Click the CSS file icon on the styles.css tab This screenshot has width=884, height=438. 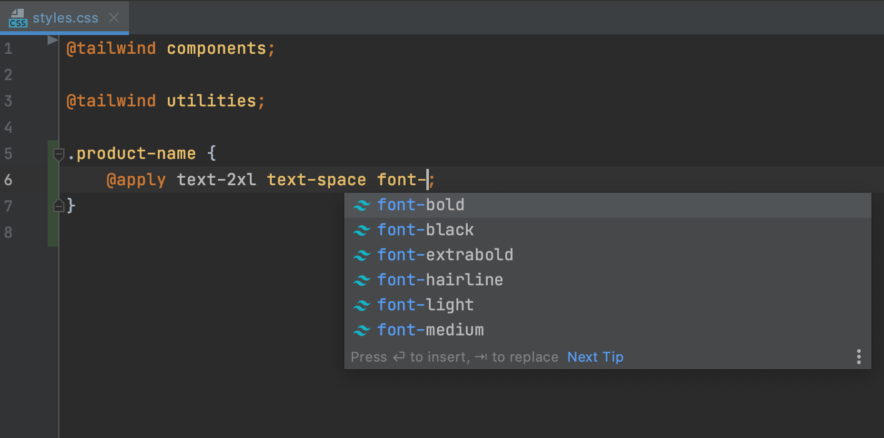pos(18,18)
